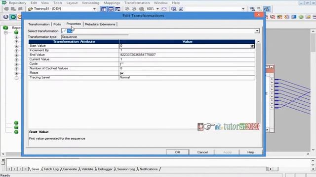Screen dimensions: 316x177
Task: Collapse the Repository root node in the navigator tree
Action: pos(5,32)
